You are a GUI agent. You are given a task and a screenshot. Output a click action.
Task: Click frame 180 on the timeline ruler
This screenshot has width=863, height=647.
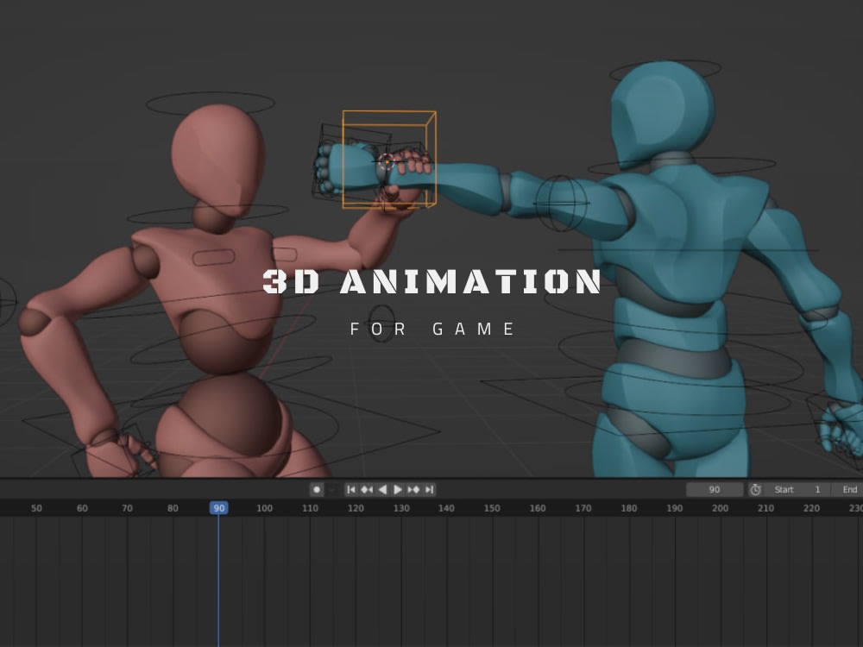(629, 508)
